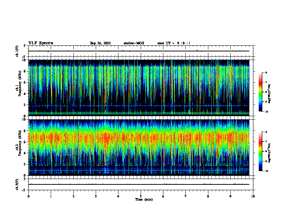The width and height of the screenshot is (285, 220).
Task: Click time axis tick label "6"
Action: (x=163, y=196)
